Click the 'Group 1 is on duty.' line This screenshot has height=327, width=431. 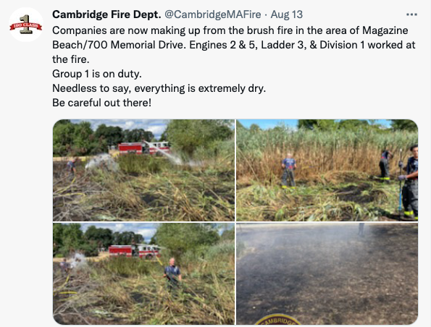pos(97,74)
